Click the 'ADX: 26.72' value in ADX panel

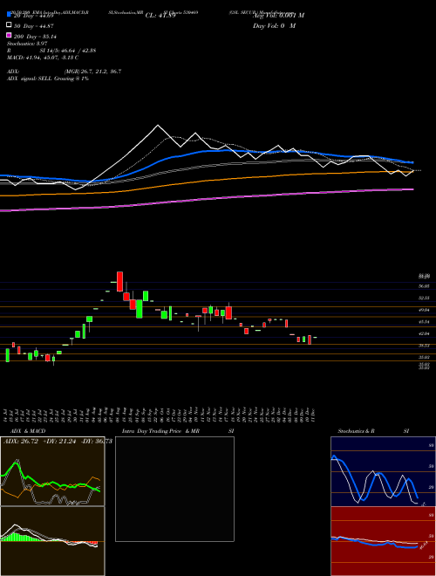coord(21,441)
